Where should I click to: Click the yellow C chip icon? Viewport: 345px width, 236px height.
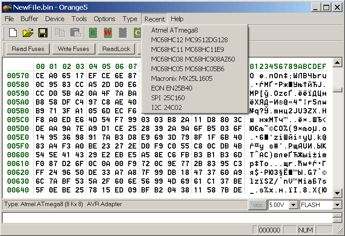coord(137,33)
